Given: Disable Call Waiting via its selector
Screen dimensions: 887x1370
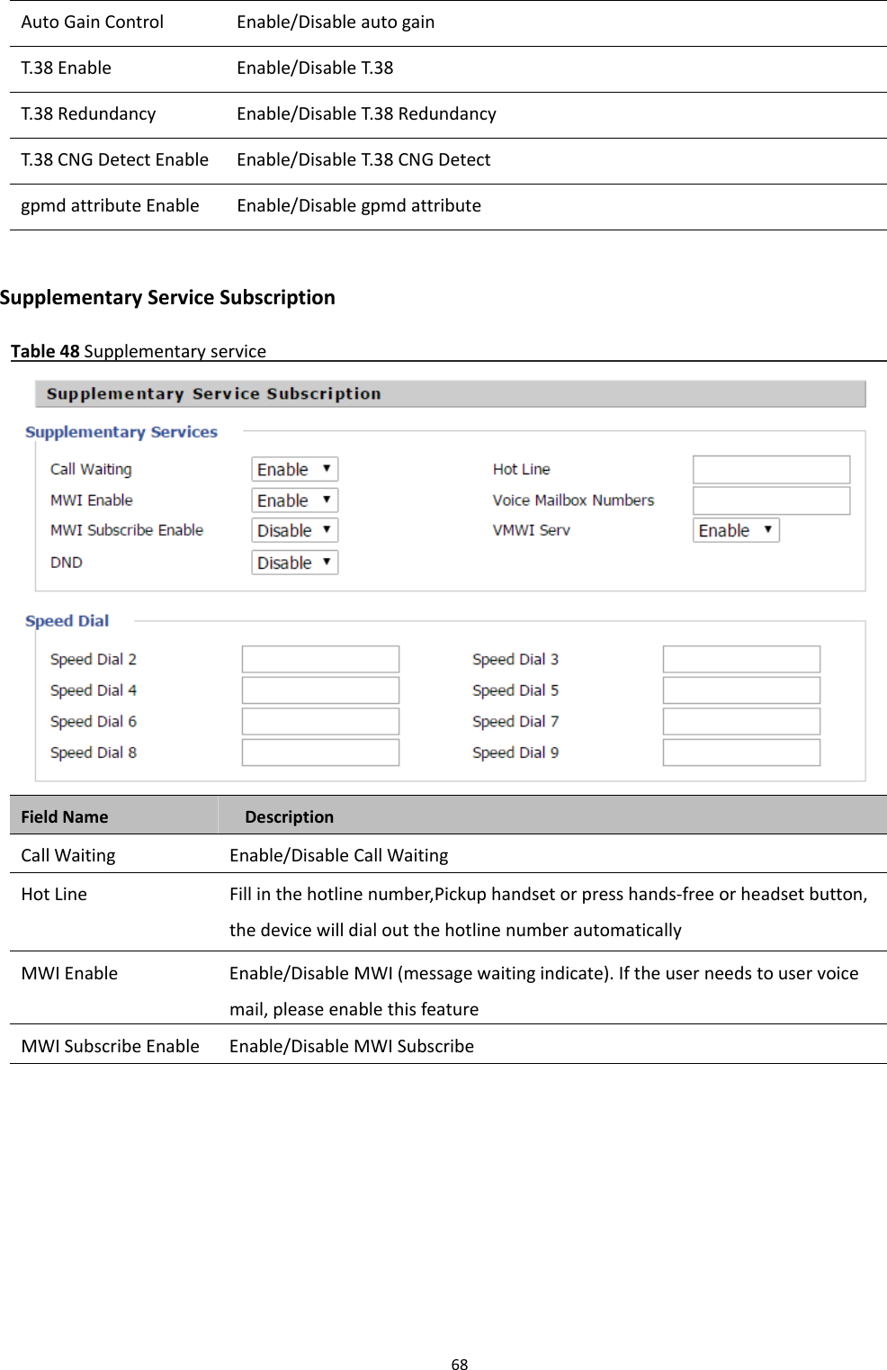Looking at the screenshot, I should tap(293, 468).
